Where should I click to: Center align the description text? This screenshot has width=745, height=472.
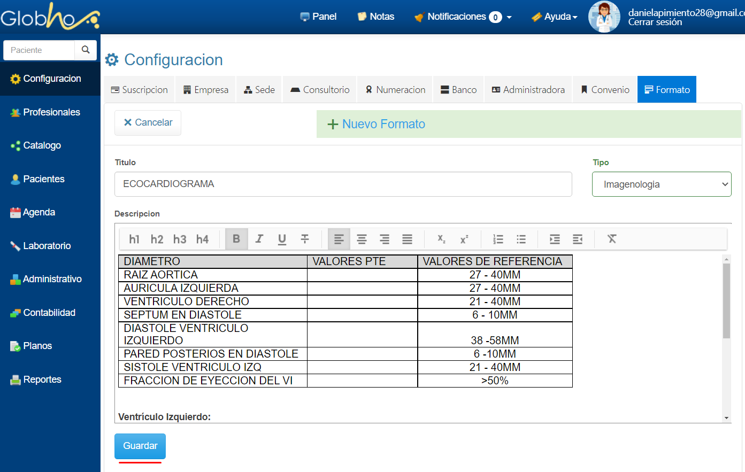point(362,239)
